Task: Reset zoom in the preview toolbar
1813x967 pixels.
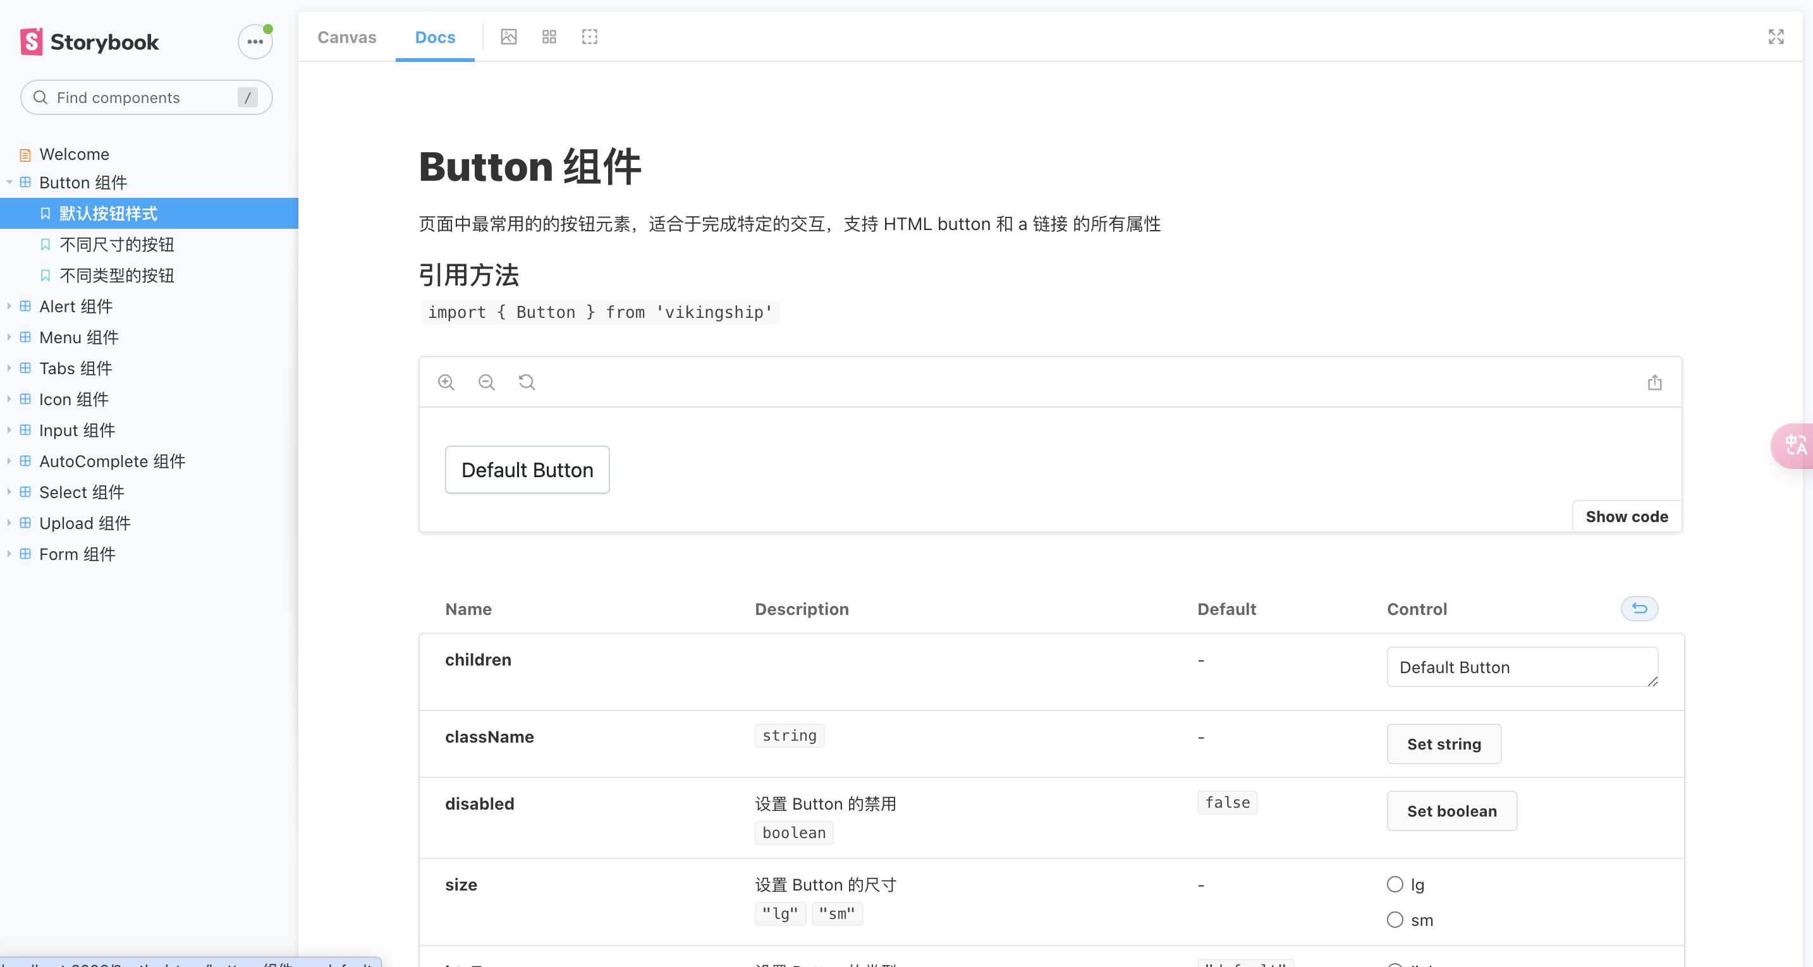Action: pos(527,382)
